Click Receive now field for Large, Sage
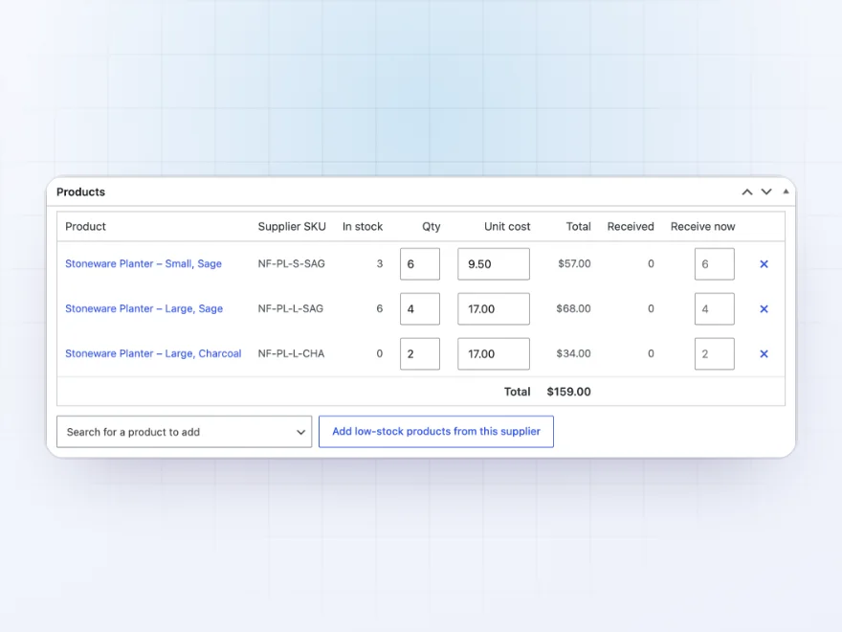 tap(714, 309)
